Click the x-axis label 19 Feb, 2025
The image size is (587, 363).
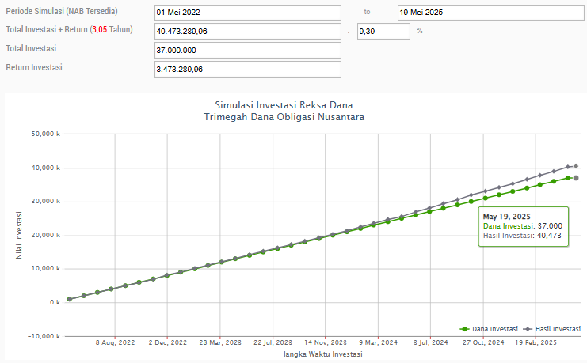click(536, 342)
